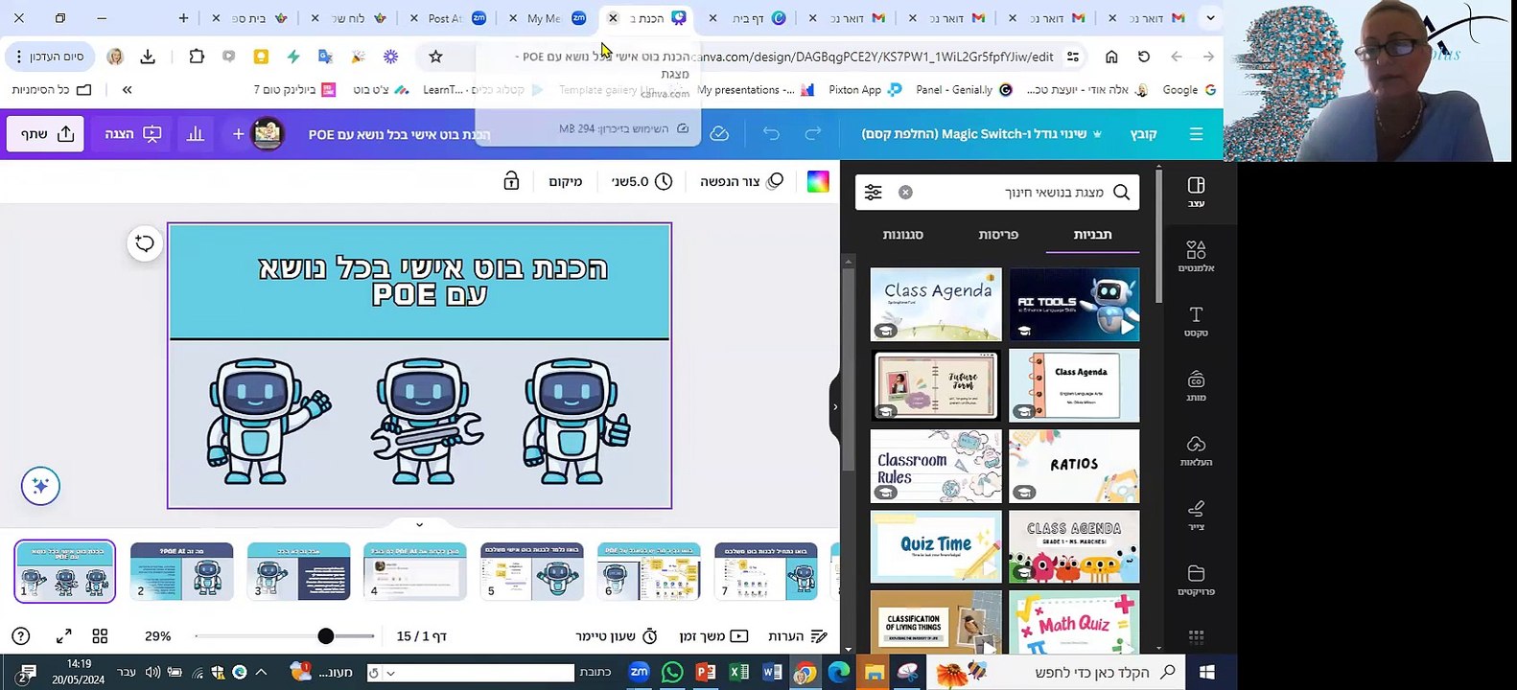Switch to grid view of pages

click(100, 636)
